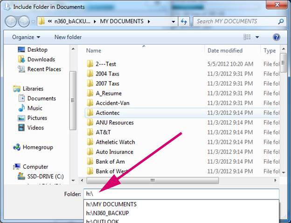Click the search magnifier icon
The width and height of the screenshot is (291, 223).
pos(281,21)
